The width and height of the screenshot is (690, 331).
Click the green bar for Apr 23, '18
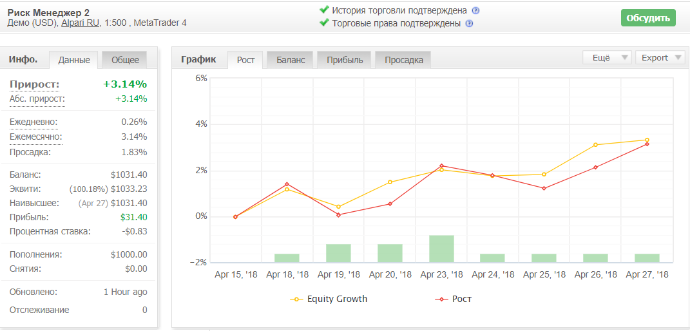click(x=441, y=249)
